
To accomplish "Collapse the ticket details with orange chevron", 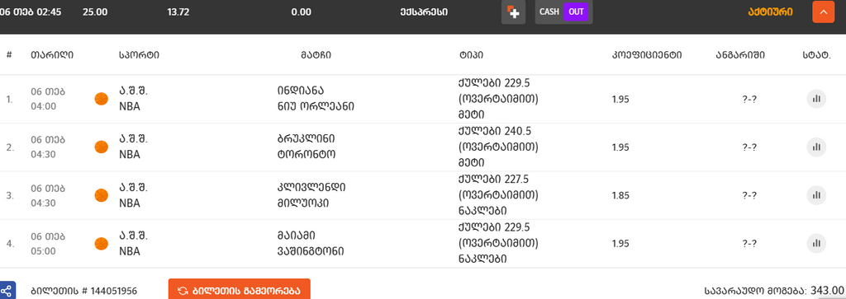I will point(824,12).
